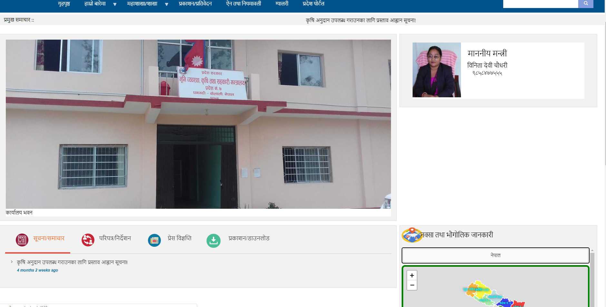The image size is (606, 307).
Task: Click the map globe icon beside नक्सा heading
Action: pyautogui.click(x=412, y=235)
